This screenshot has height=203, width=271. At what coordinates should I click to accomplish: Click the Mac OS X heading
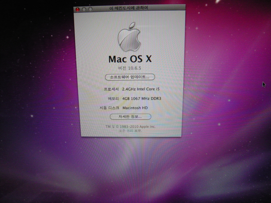[x=130, y=59]
